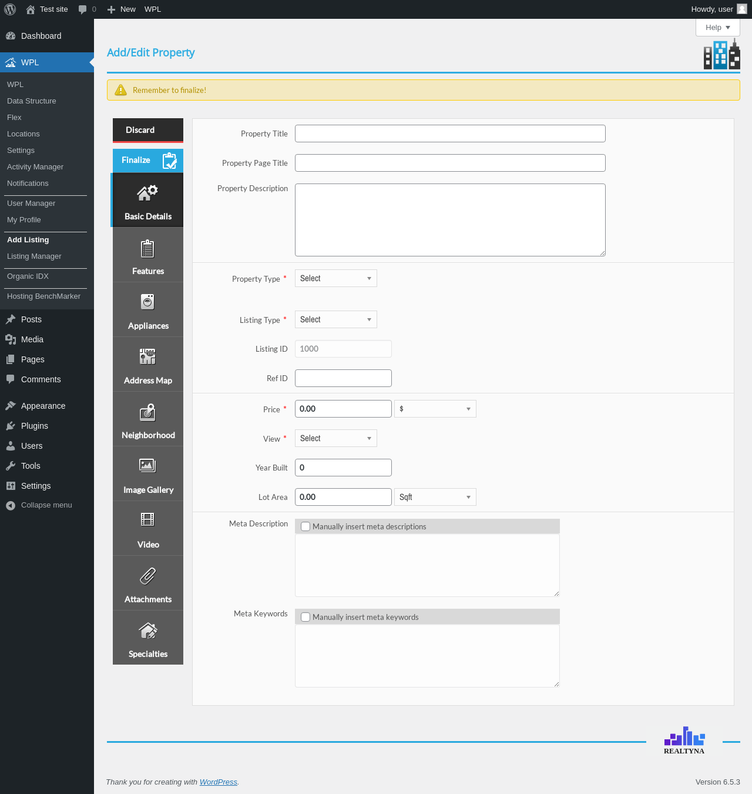Expand the Property Type dropdown
Screen dimensions: 752x794
[x=336, y=278]
